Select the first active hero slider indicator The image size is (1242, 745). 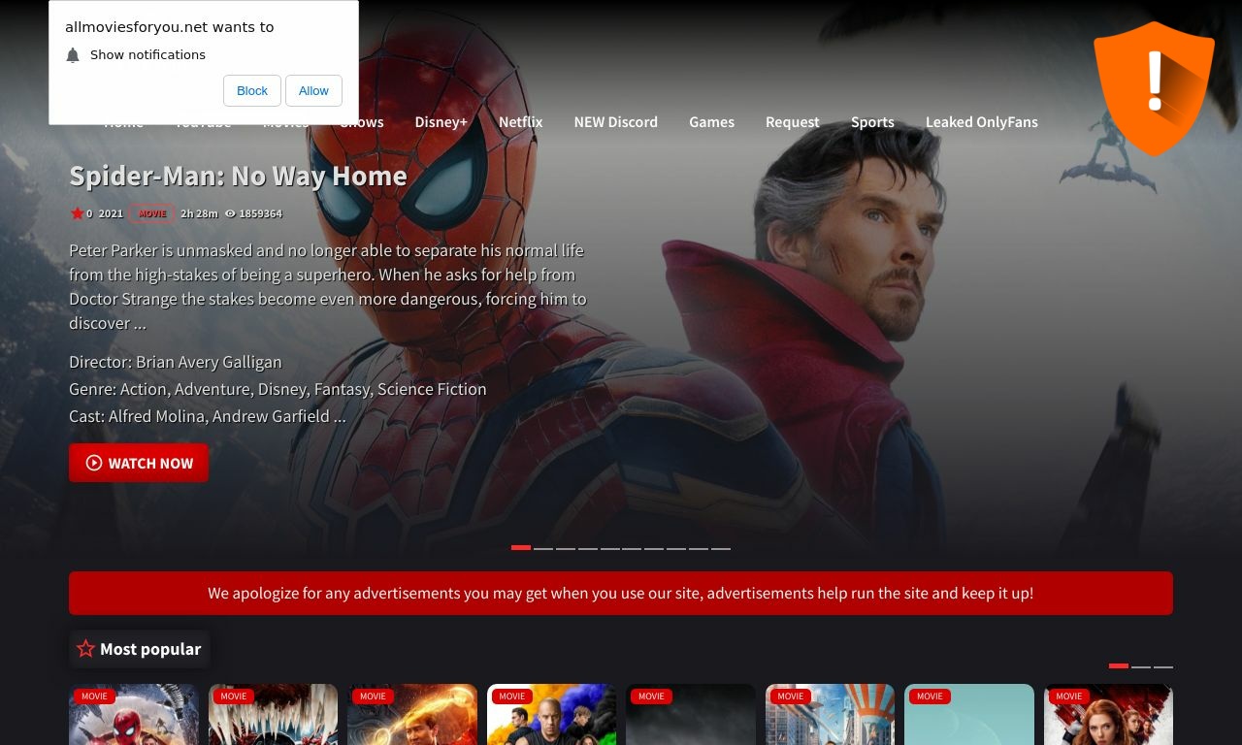521,548
